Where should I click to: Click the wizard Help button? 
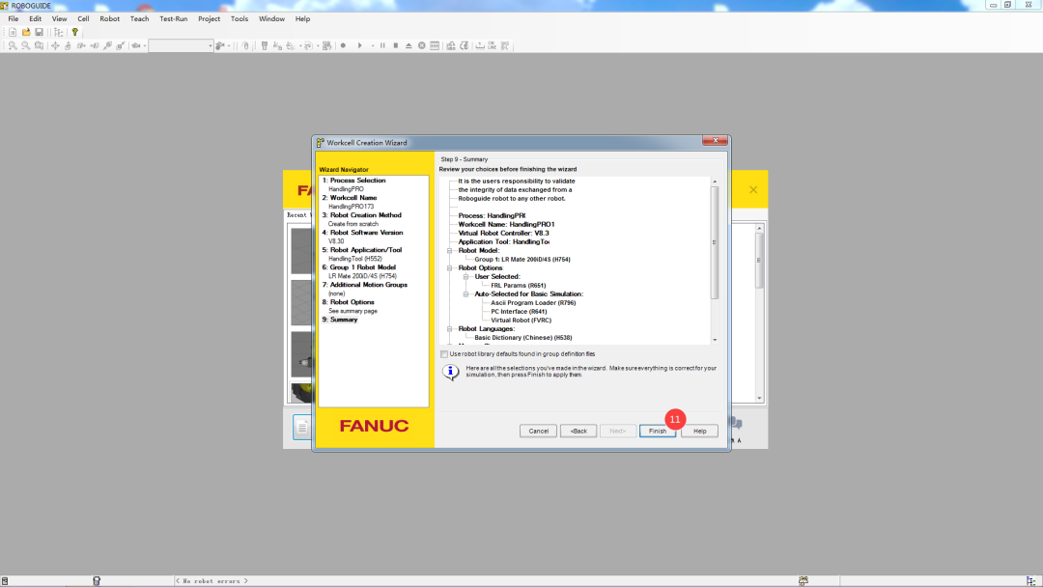pos(700,431)
